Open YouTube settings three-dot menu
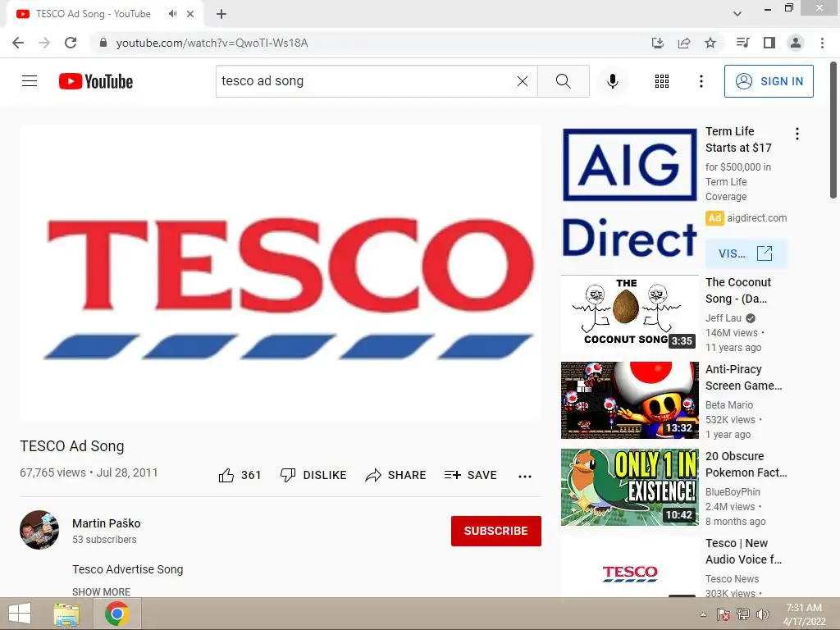The width and height of the screenshot is (840, 630). pos(701,81)
